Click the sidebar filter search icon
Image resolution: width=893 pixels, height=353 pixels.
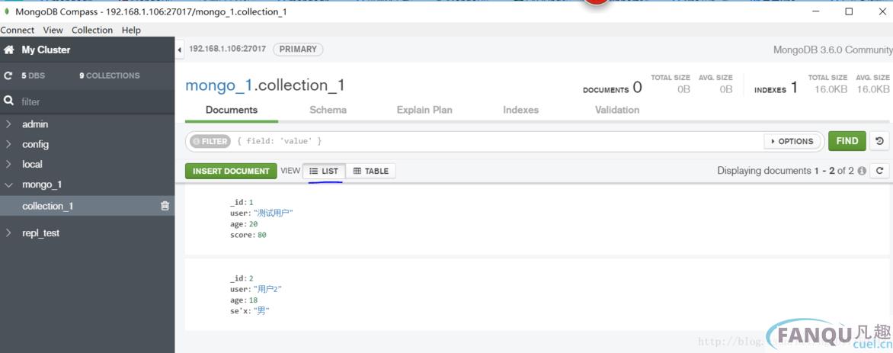pos(8,101)
